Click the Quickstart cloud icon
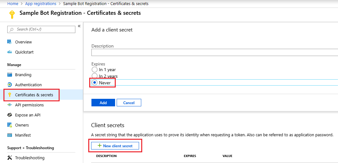Viewport: 338px width, 163px height. (9, 52)
